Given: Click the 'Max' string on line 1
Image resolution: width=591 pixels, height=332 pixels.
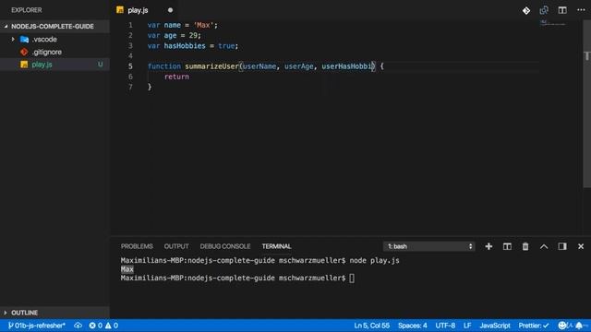Looking at the screenshot, I should pyautogui.click(x=203, y=25).
